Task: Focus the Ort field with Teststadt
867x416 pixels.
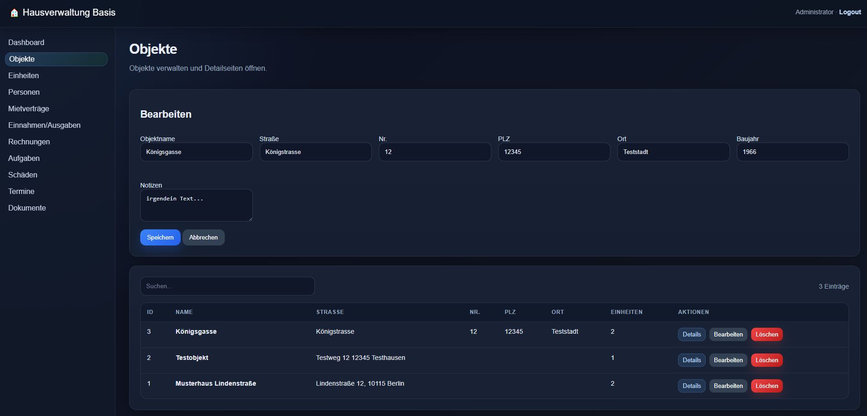Action: click(673, 152)
